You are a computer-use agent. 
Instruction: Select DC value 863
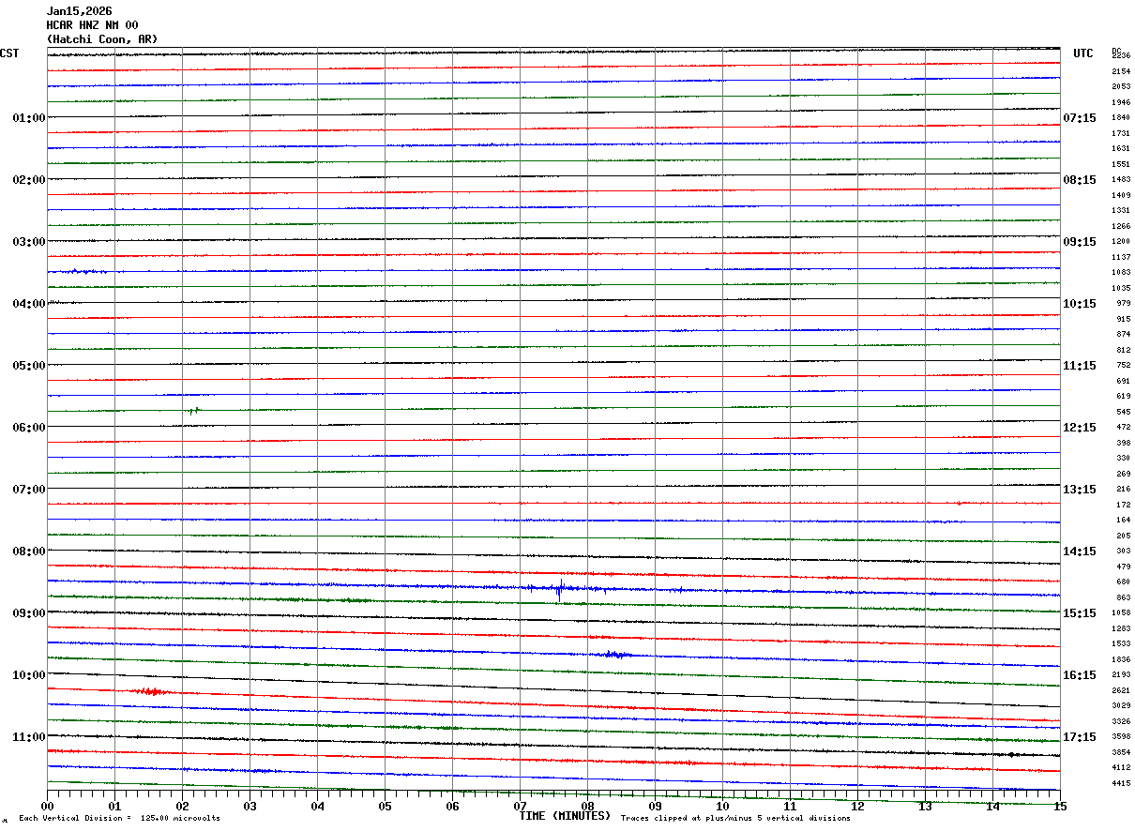(x=1124, y=597)
